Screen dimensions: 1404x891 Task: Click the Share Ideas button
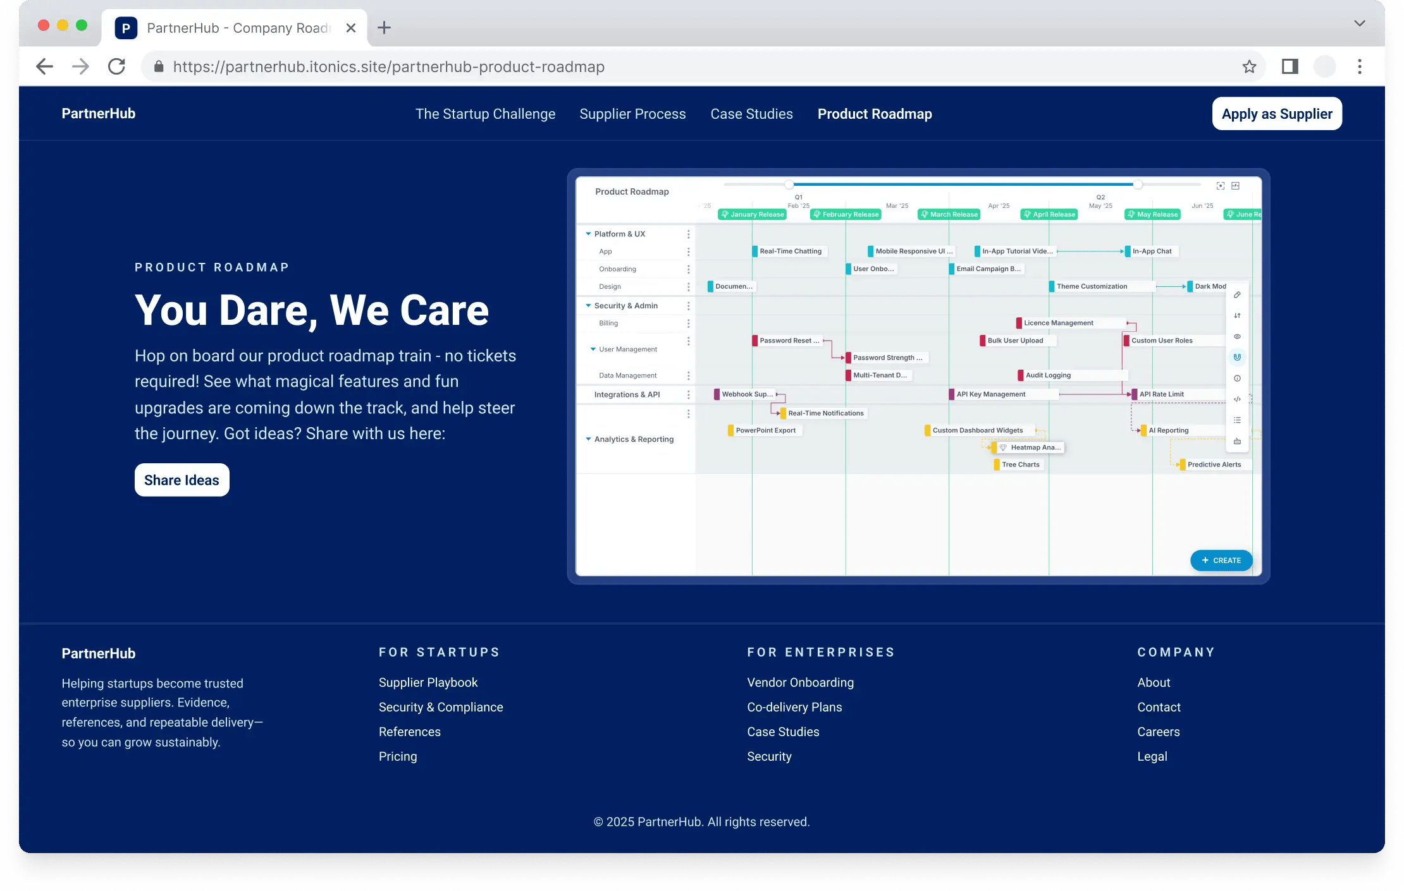pyautogui.click(x=182, y=480)
